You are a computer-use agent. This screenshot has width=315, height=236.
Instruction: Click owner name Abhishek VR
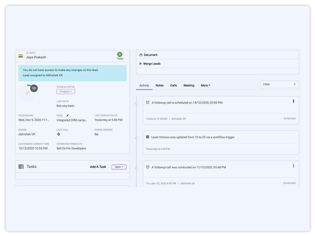coord(27,134)
